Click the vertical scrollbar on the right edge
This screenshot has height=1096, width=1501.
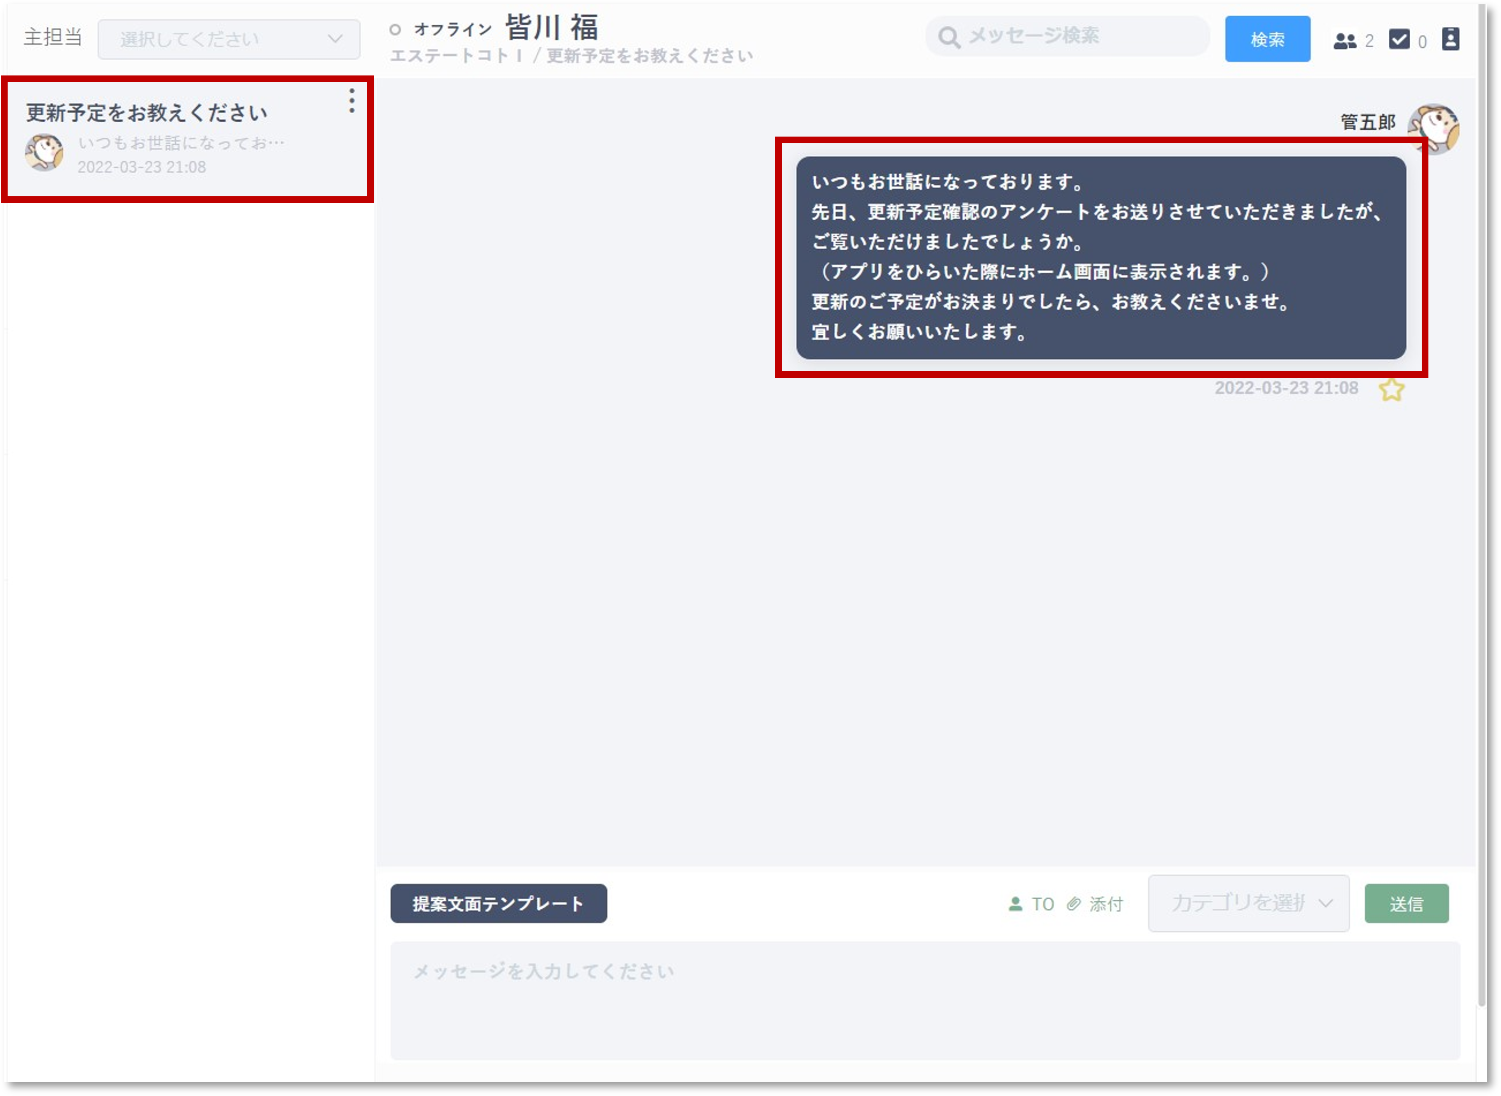point(1482,531)
